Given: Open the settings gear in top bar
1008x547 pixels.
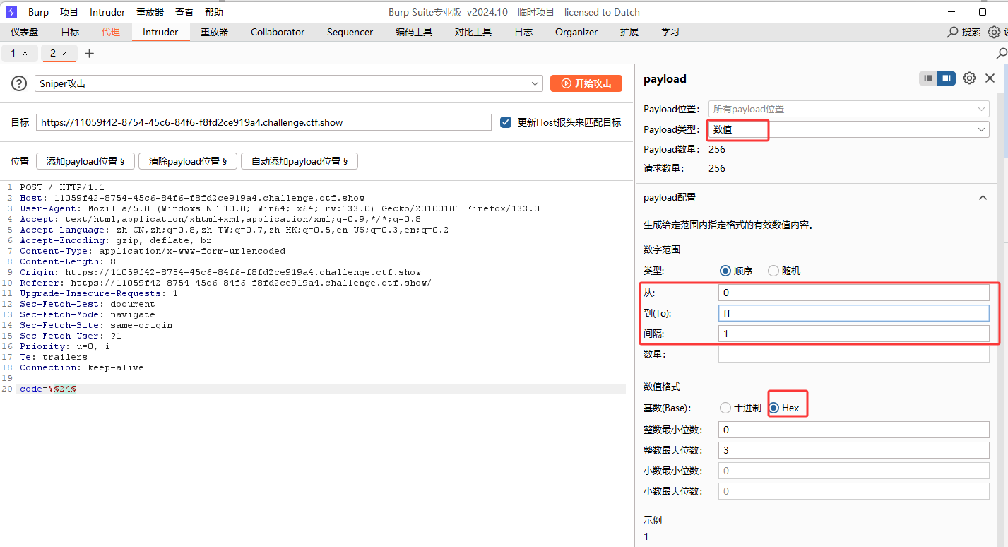Looking at the screenshot, I should 994,32.
